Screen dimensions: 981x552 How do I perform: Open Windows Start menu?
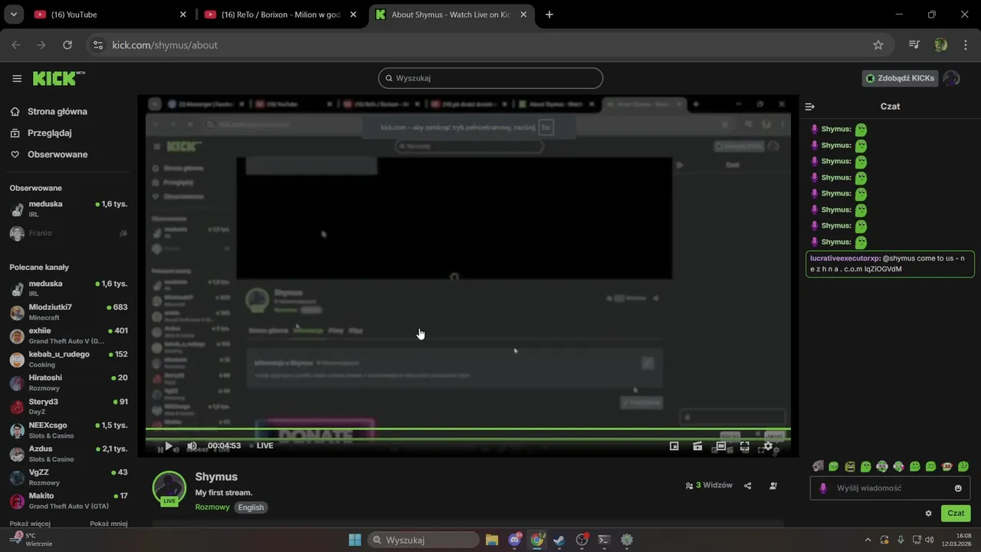pyautogui.click(x=355, y=540)
